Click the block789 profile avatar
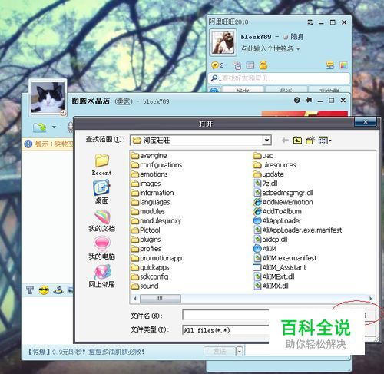The width and height of the screenshot is (384, 374). pos(223,42)
